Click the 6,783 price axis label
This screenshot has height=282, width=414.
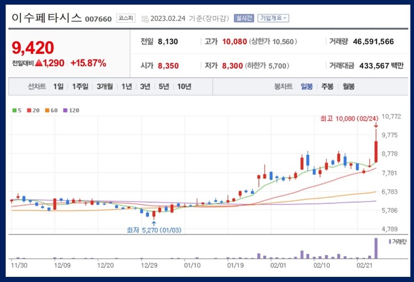click(x=389, y=192)
